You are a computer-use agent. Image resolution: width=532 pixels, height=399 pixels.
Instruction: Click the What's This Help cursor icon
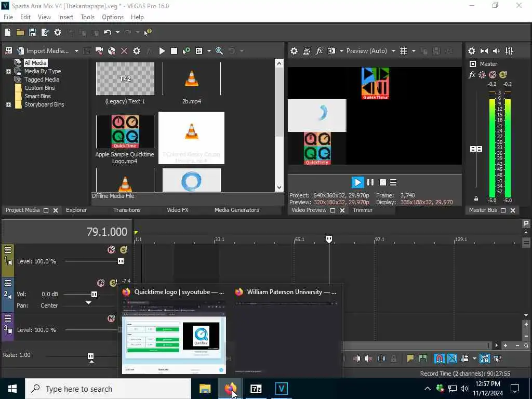pos(148,32)
